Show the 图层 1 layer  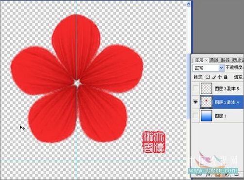tap(196, 115)
